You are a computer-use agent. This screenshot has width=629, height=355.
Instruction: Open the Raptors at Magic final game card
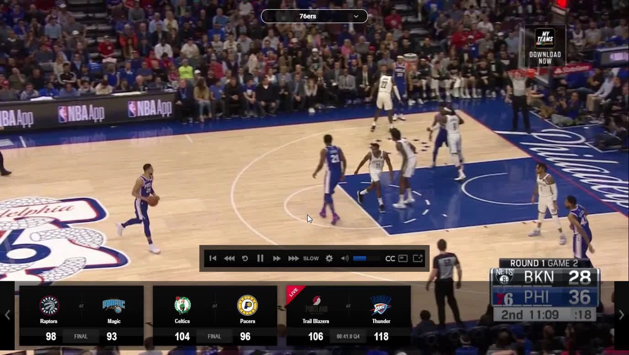coord(81,316)
